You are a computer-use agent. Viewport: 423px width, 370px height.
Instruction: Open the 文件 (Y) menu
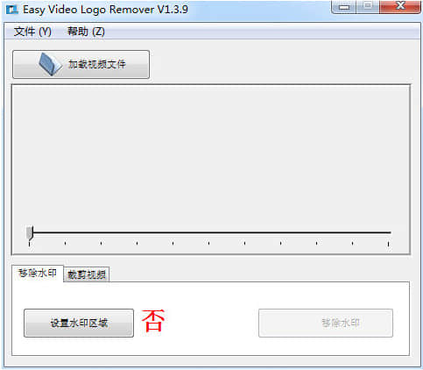(x=32, y=32)
